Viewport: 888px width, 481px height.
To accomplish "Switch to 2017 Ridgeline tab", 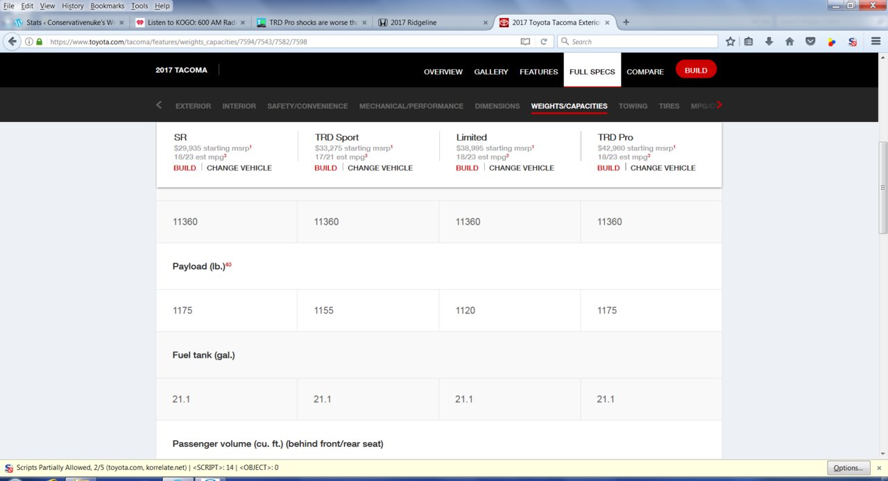I will (x=433, y=22).
